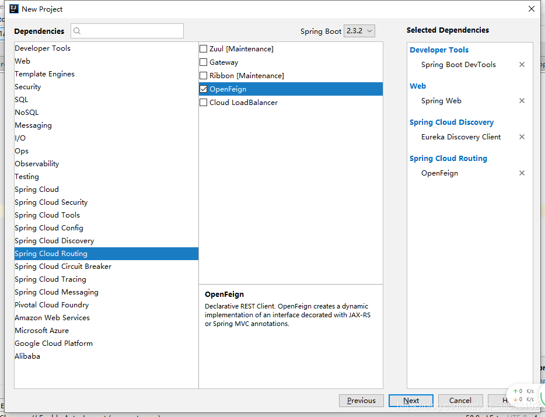Click Eureka Discovery Client in selected dependencies
This screenshot has width=545, height=417.
click(461, 137)
